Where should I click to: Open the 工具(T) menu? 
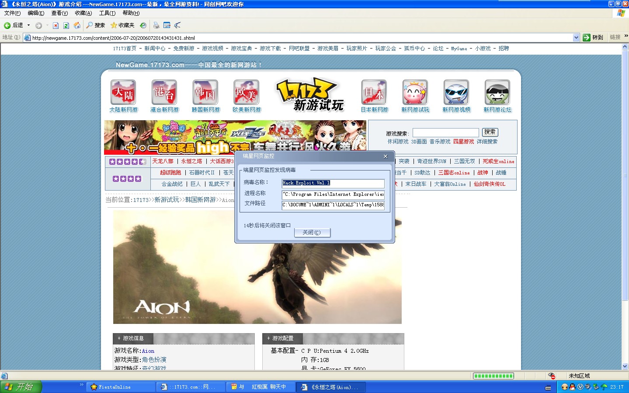(x=107, y=13)
